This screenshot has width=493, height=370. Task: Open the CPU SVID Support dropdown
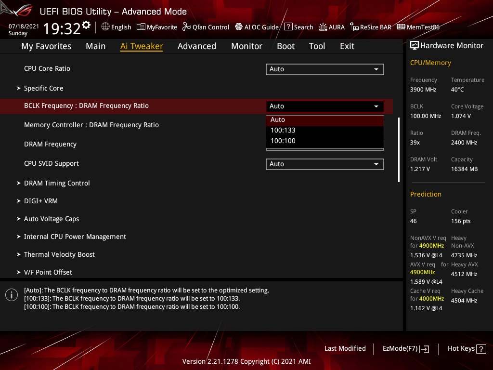(x=324, y=164)
